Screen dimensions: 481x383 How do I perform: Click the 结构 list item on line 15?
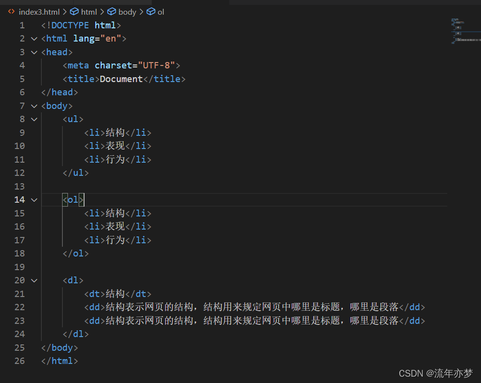tap(118, 213)
